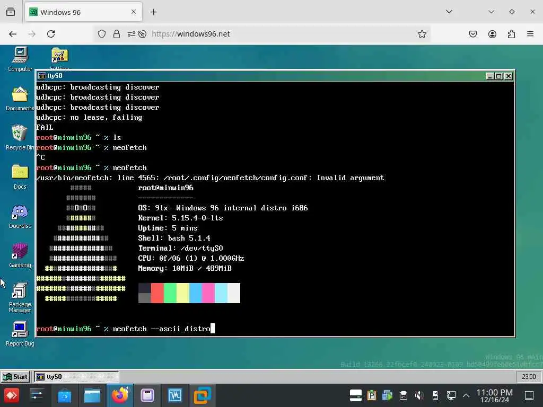543x407 pixels.
Task: Click the terminal command prompt line
Action: tap(125, 329)
